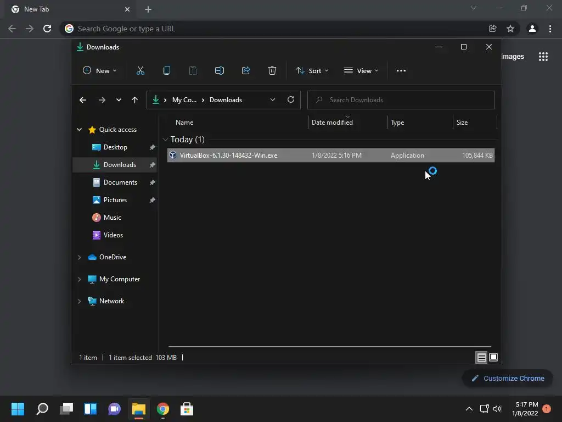Click My Co... breadcrumb in address bar
The height and width of the screenshot is (422, 562).
coord(184,100)
